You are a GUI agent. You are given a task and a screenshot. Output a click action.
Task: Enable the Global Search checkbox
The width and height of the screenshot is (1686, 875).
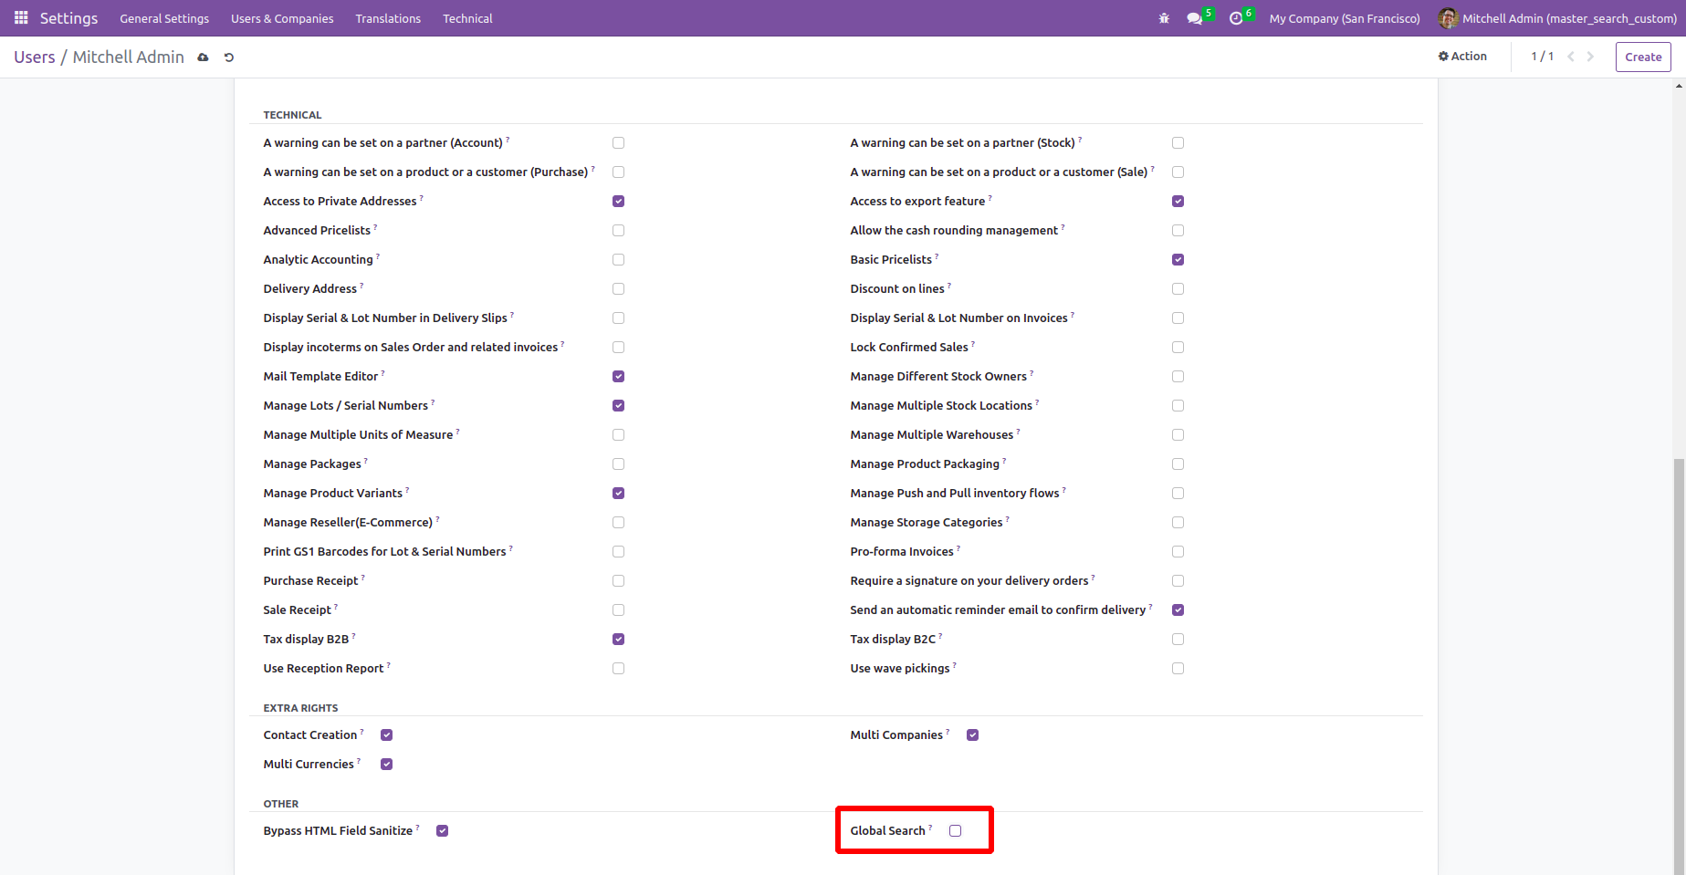955,830
